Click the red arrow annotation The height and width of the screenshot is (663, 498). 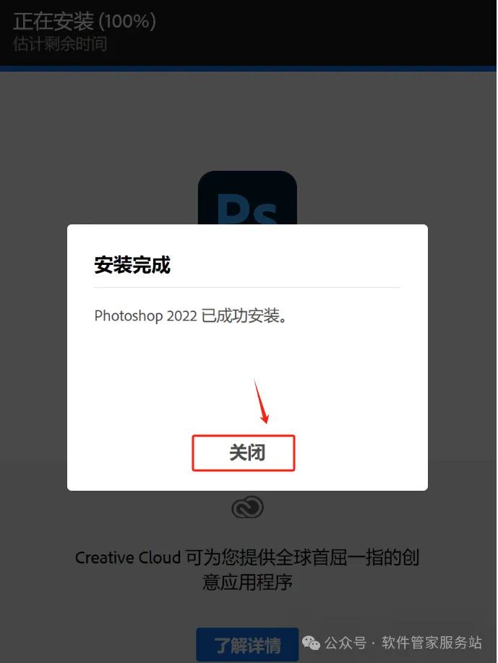click(x=262, y=401)
